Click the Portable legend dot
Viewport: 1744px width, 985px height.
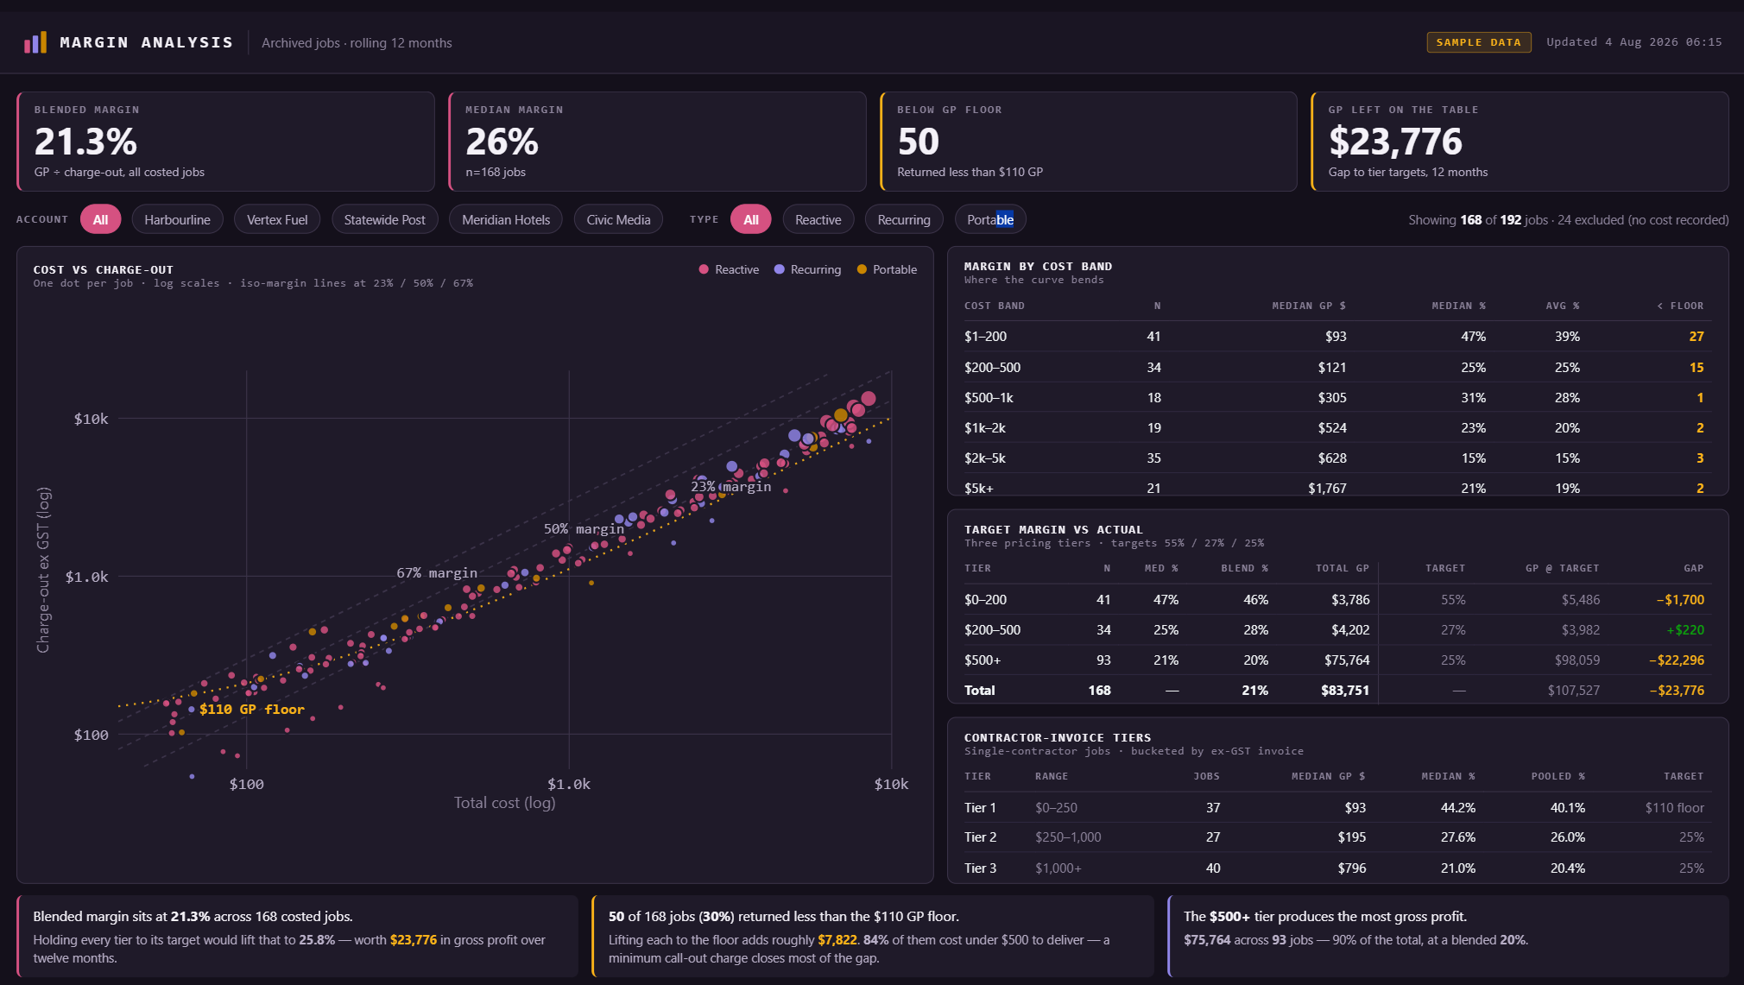[x=862, y=269]
